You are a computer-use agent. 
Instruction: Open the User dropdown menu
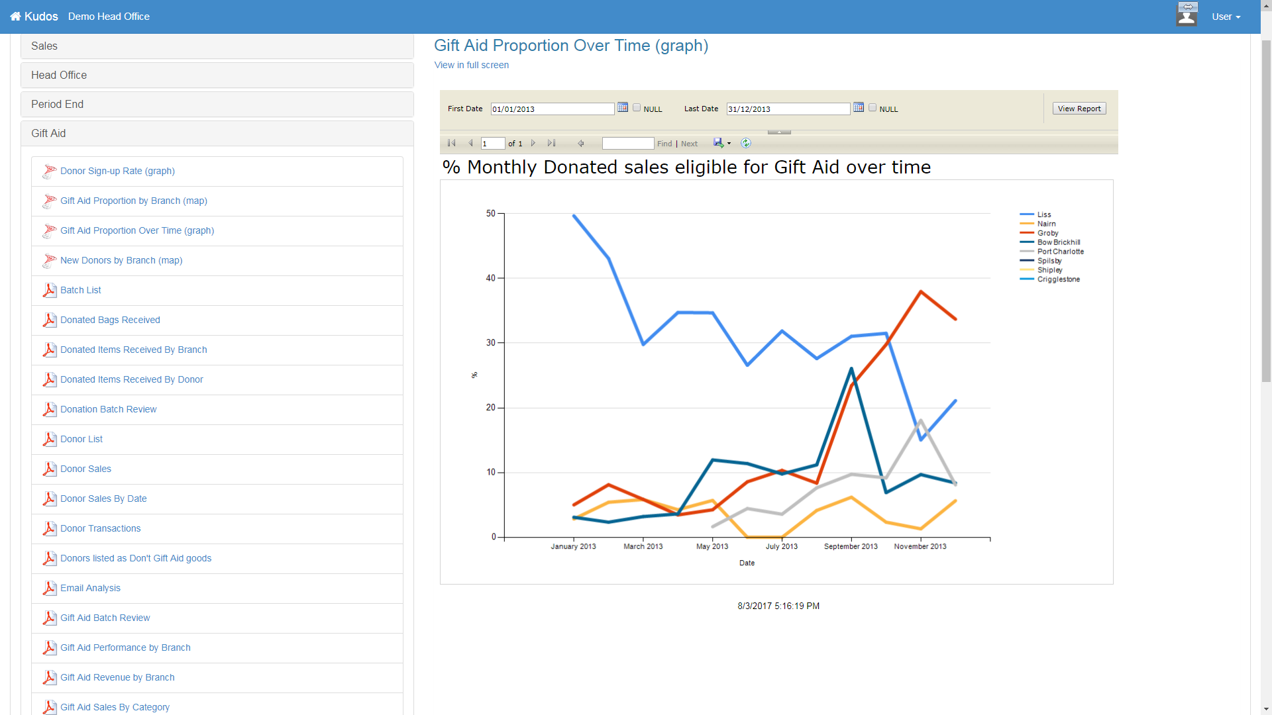(1226, 17)
